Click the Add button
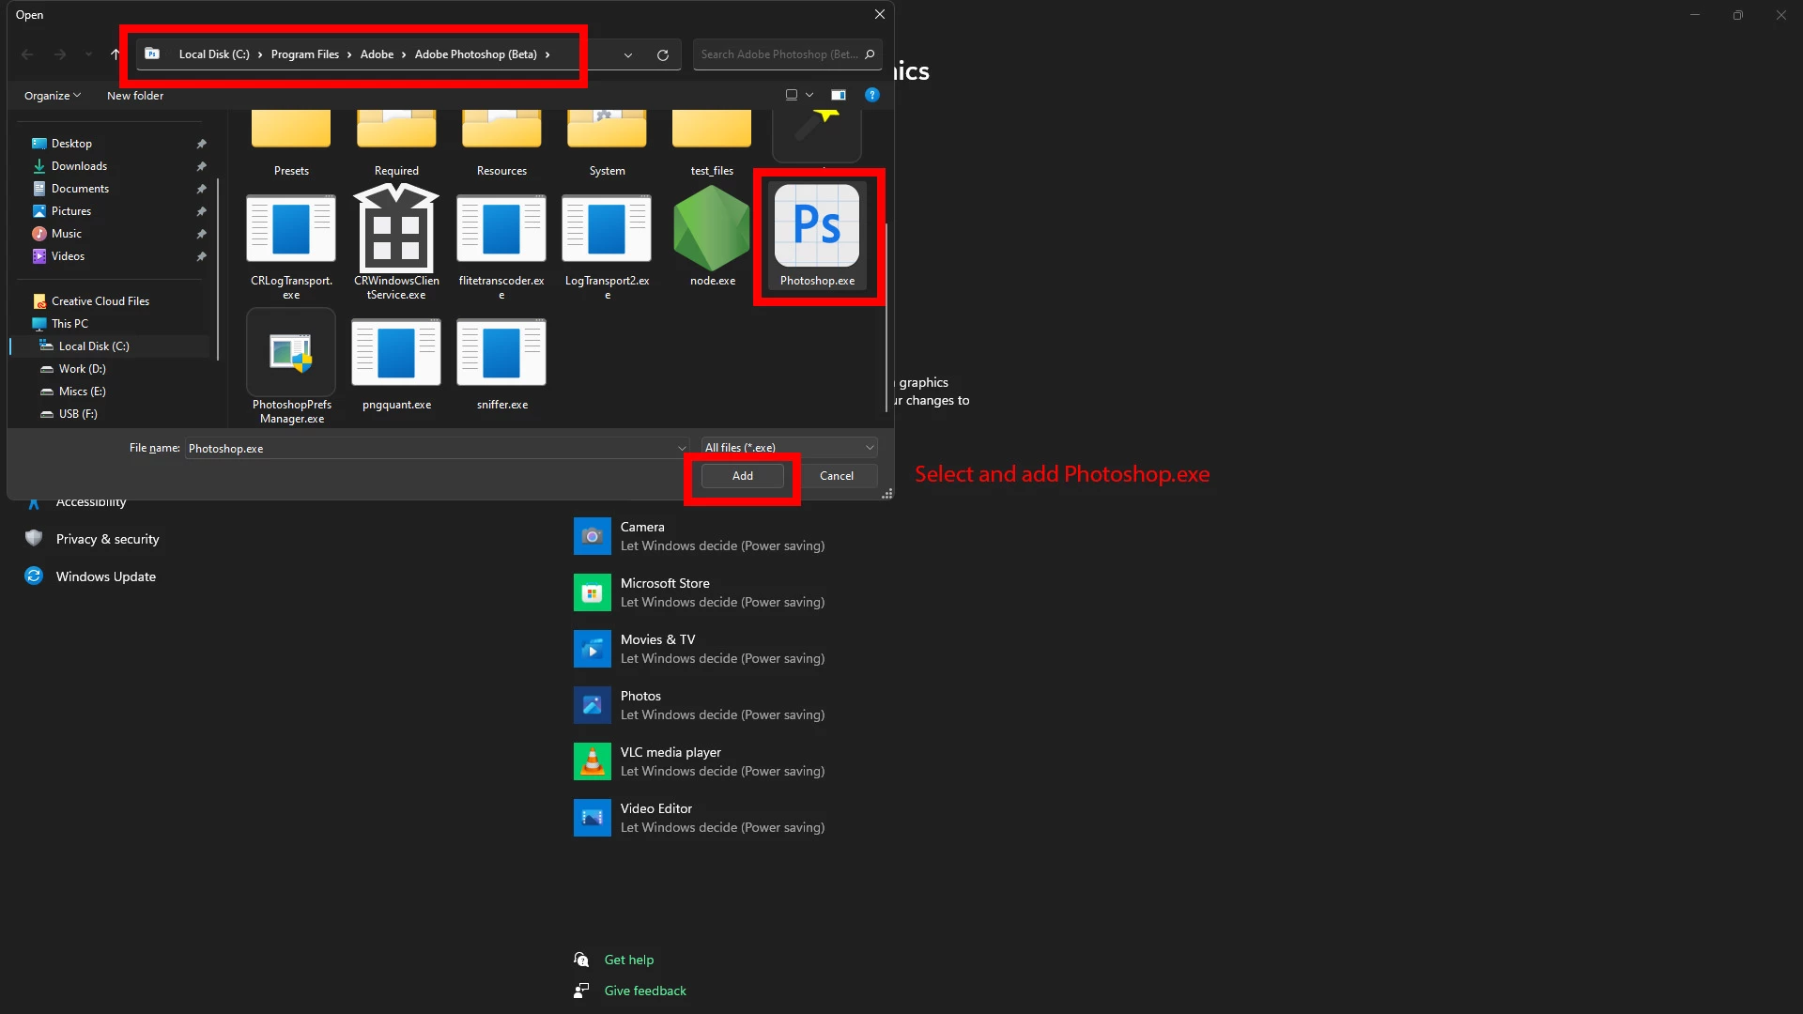1803x1014 pixels. point(742,476)
